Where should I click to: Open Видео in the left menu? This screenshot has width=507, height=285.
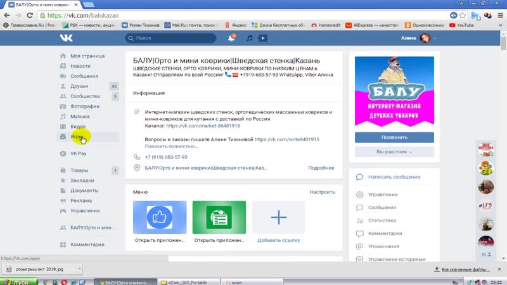coord(78,126)
